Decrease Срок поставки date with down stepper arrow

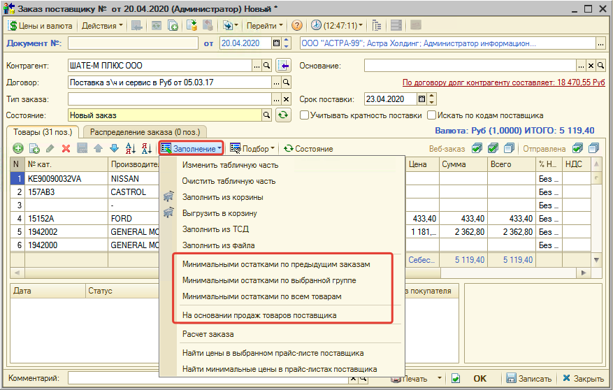point(431,102)
